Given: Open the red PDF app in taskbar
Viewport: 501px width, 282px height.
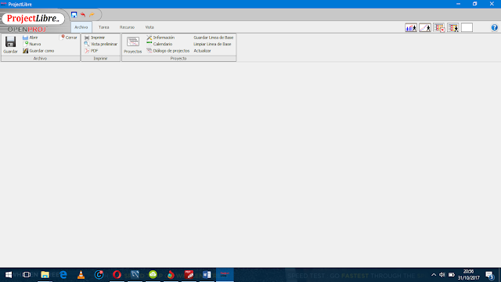Looking at the screenshot, I should pos(189,275).
